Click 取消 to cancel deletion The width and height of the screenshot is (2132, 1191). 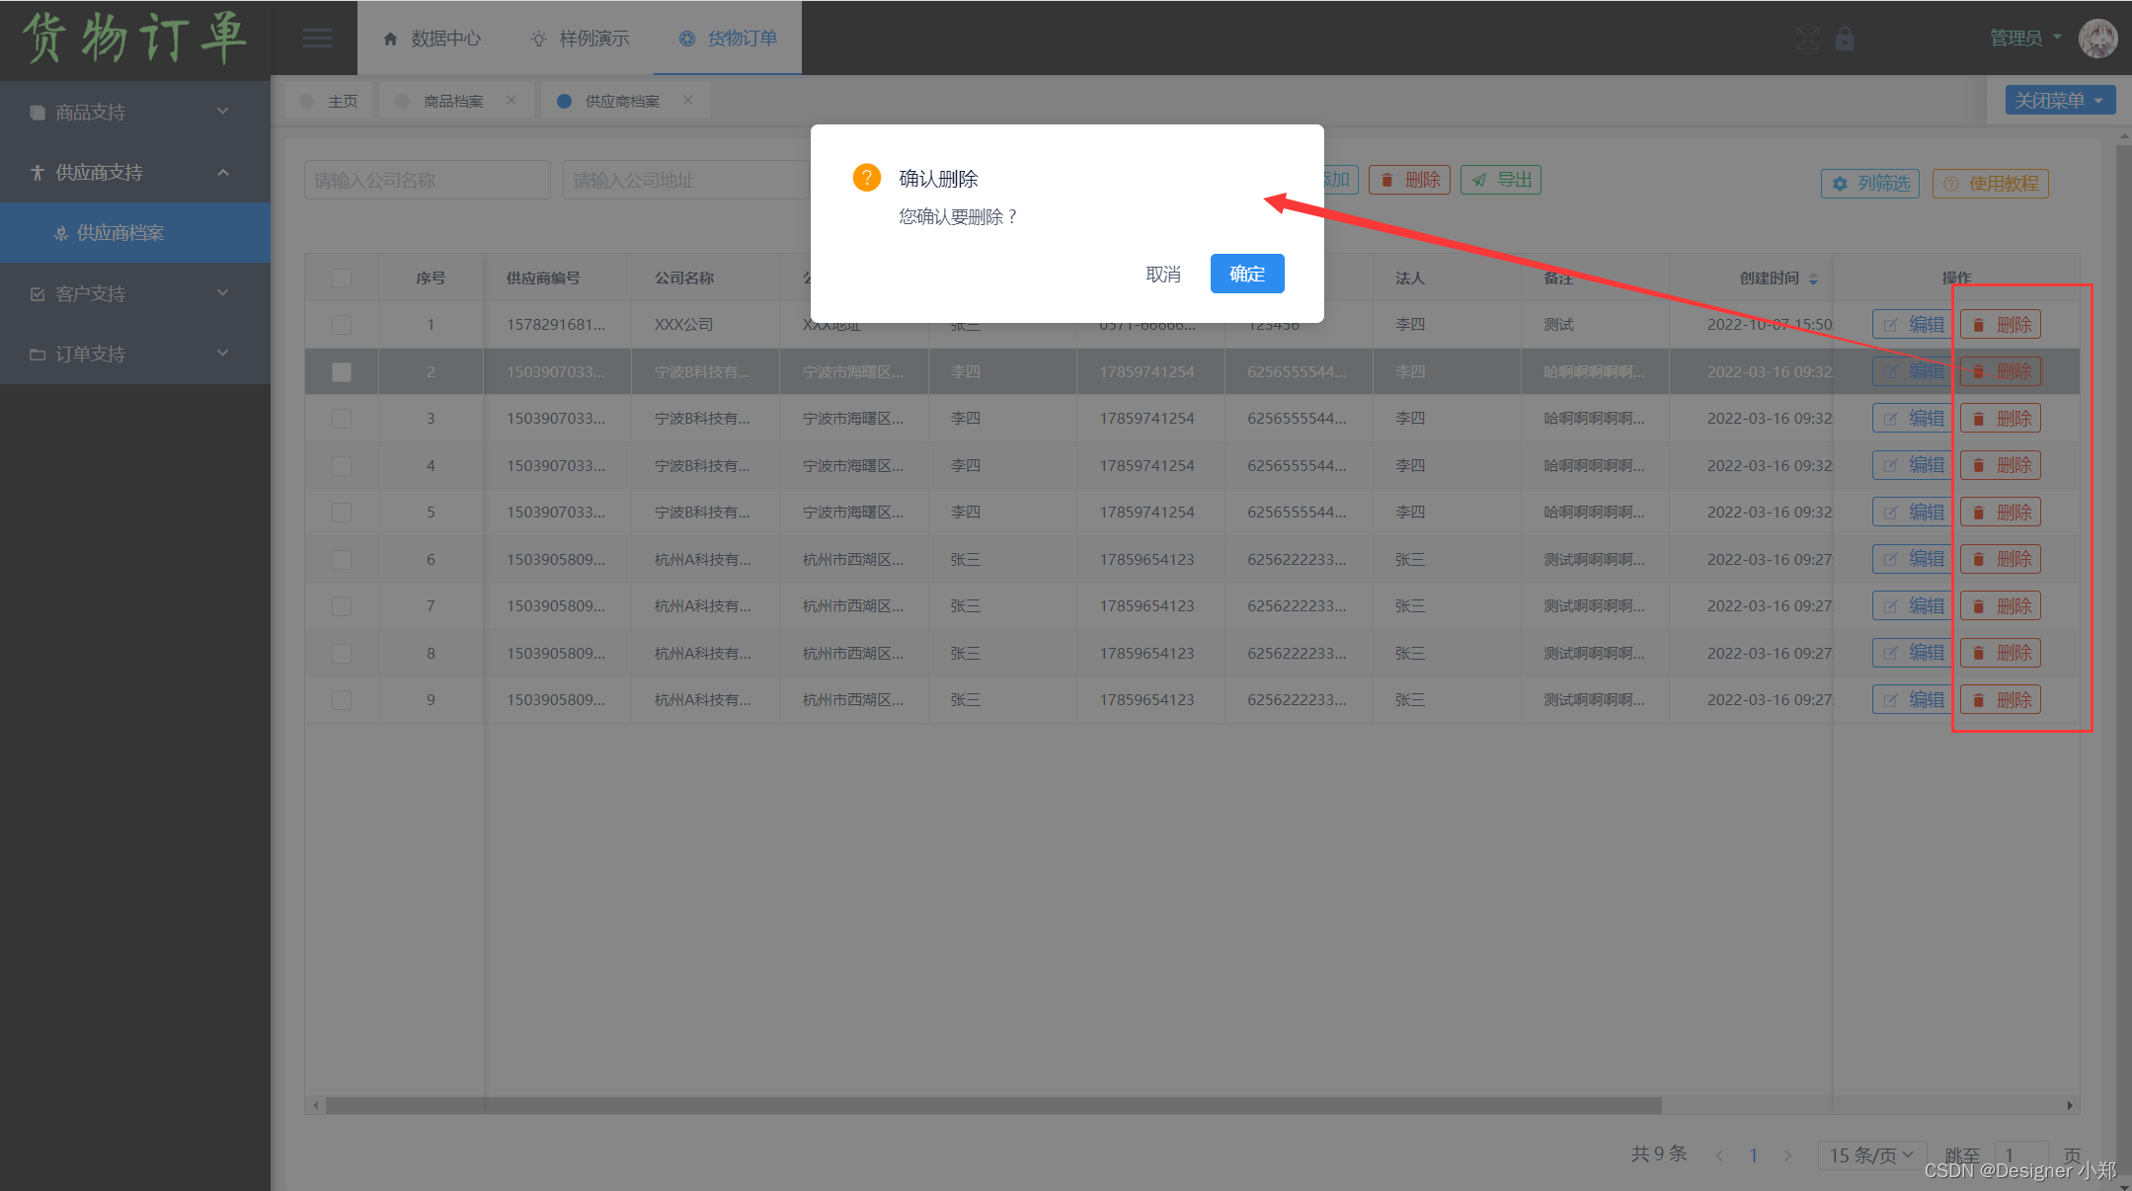(x=1162, y=274)
